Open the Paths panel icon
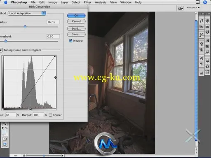The height and width of the screenshot is (158, 211). tap(207, 72)
